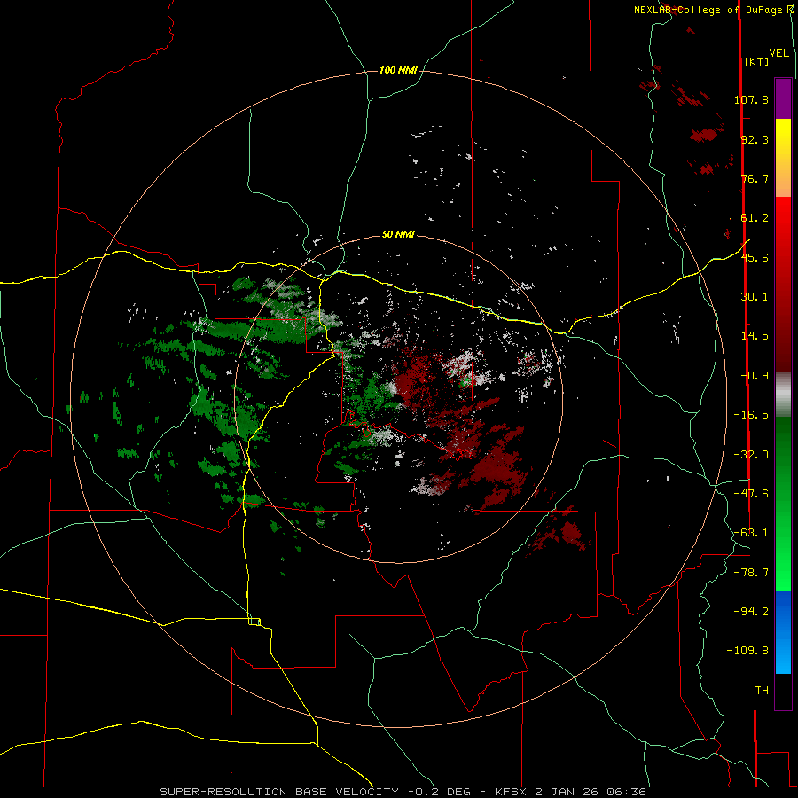Image resolution: width=798 pixels, height=798 pixels.
Task: Click the -16.5 legend value
Action: click(751, 415)
